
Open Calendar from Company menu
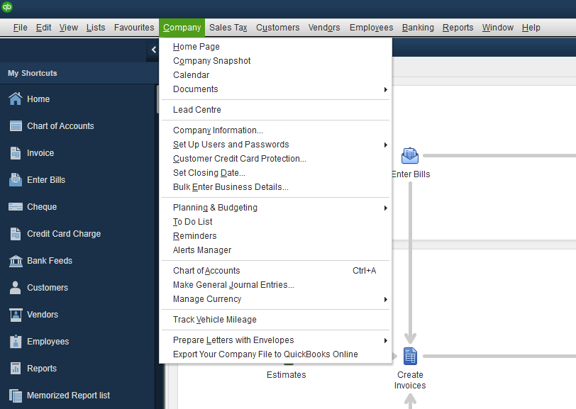(x=275, y=75)
